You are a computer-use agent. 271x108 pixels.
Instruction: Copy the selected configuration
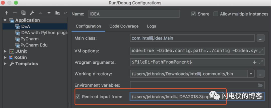point(23,13)
